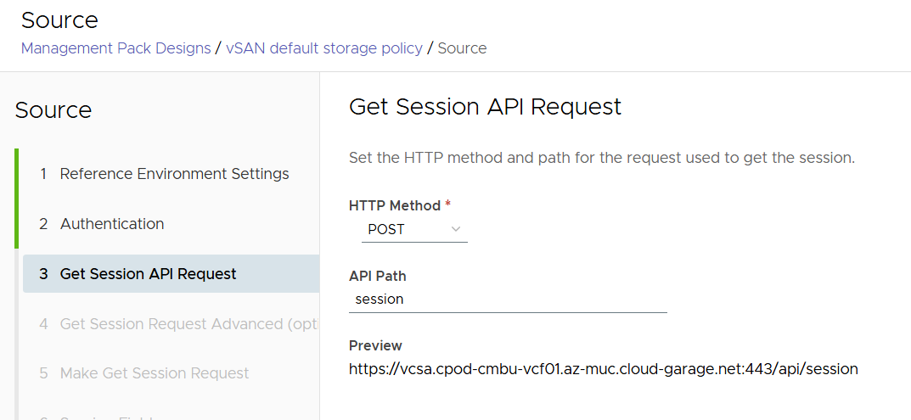Click the HTTP Method dropdown chevron arrow
911x420 pixels.
pyautogui.click(x=456, y=229)
